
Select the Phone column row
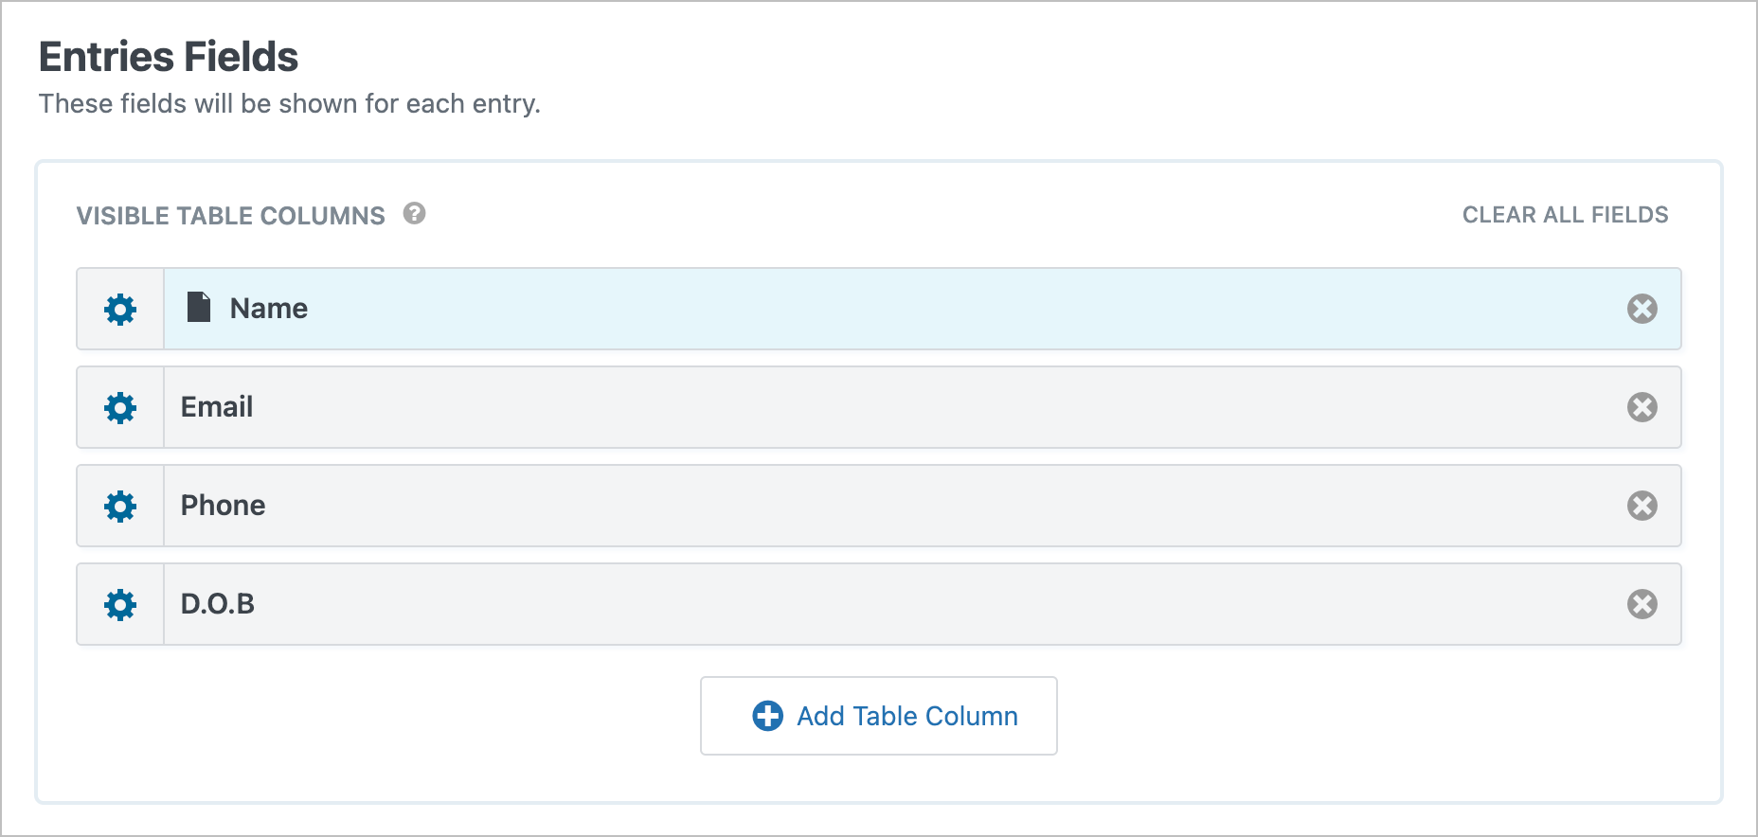(x=663, y=506)
